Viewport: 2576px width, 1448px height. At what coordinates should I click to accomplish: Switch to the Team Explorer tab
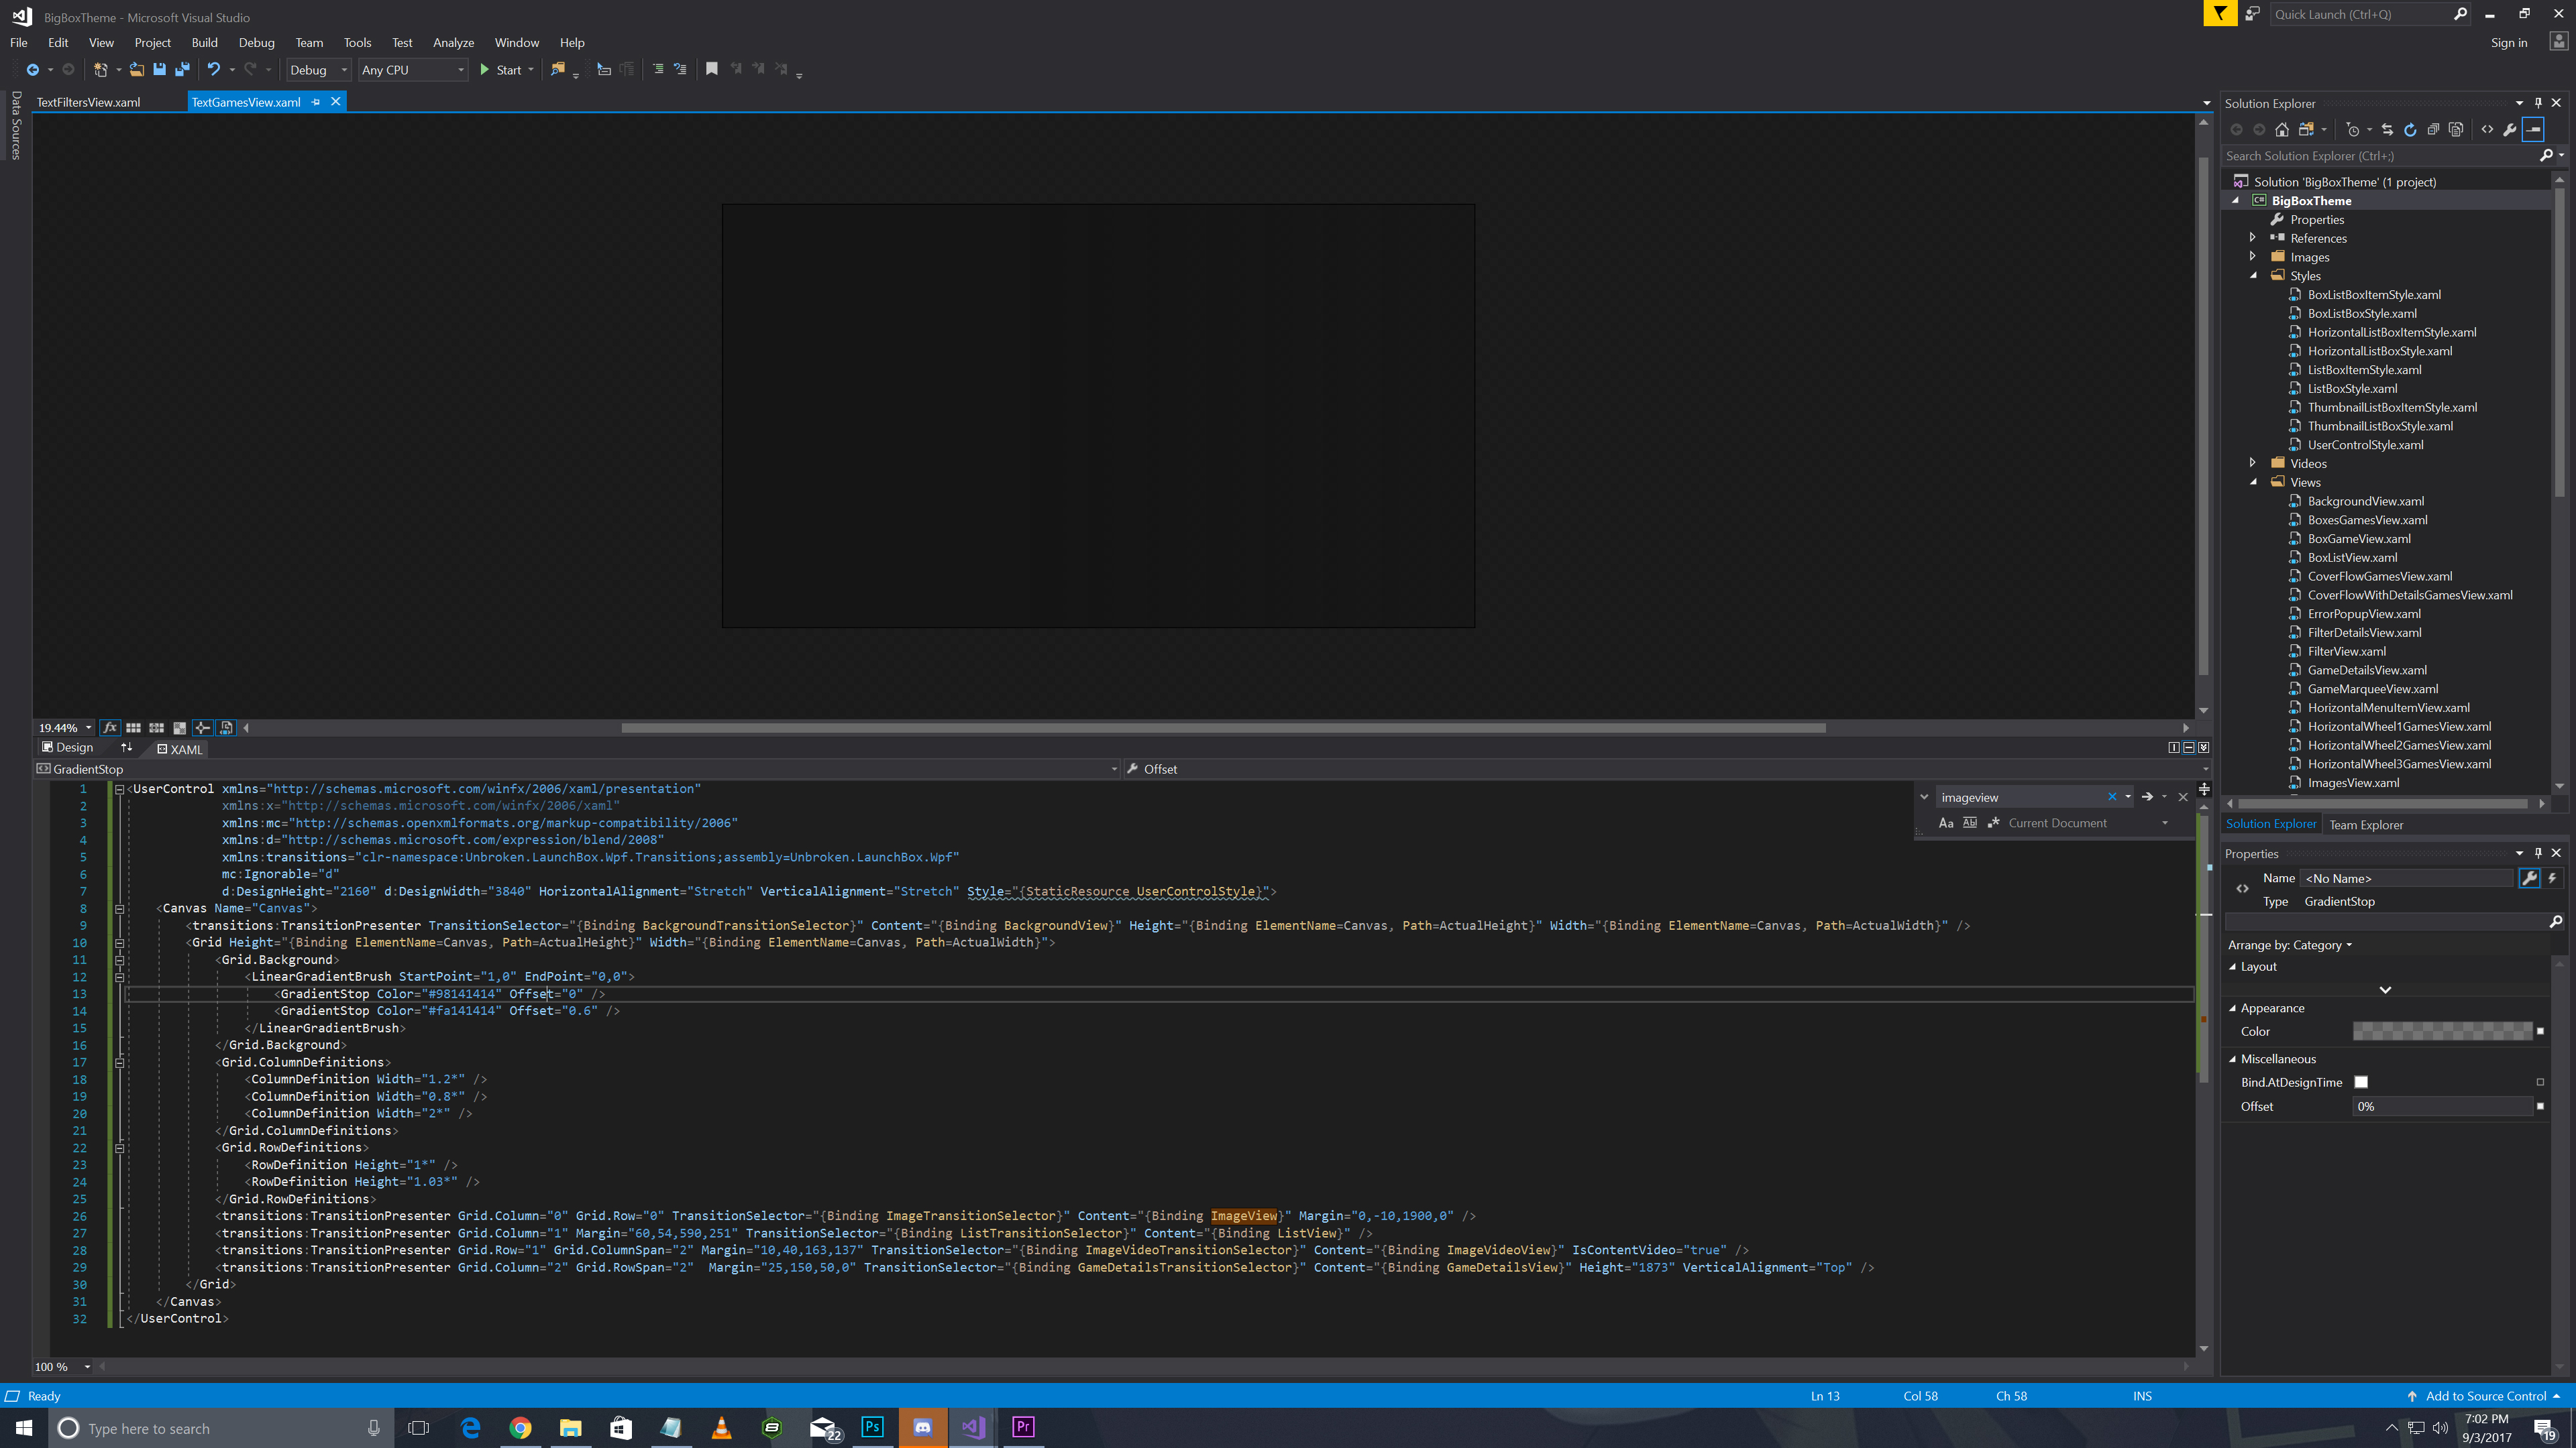pos(2366,825)
